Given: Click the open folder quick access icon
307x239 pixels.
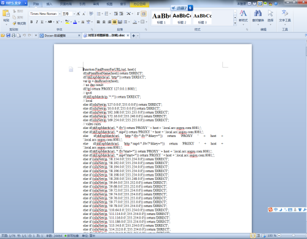Looking at the screenshot, I should pos(3,36).
